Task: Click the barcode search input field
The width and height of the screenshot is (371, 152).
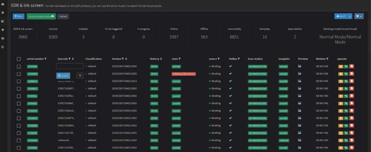Action: pos(70,66)
